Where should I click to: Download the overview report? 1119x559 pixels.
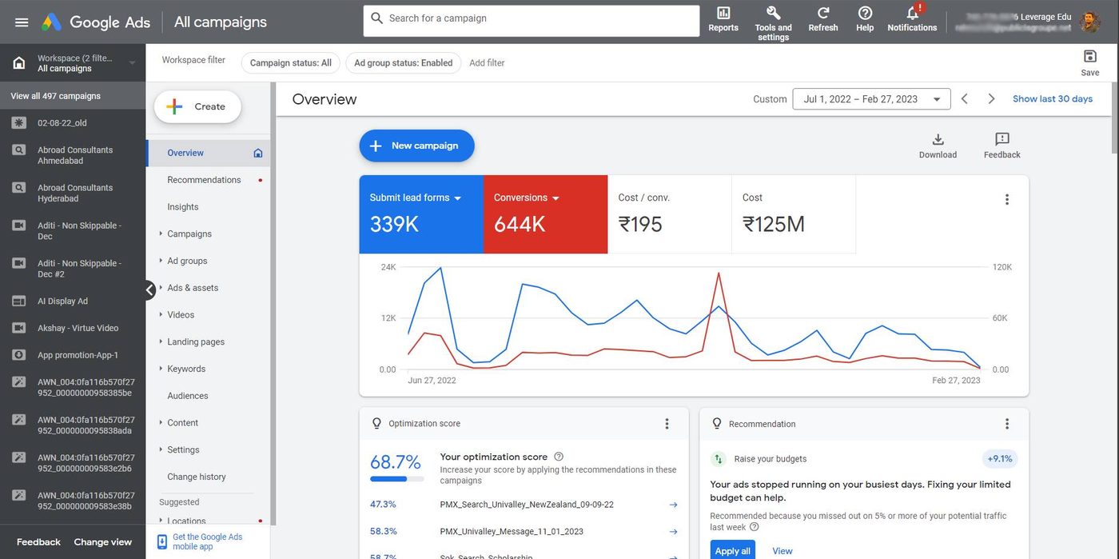938,146
